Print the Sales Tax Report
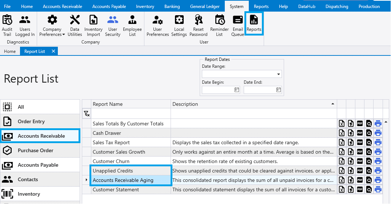The width and height of the screenshot is (391, 204). click(x=378, y=142)
